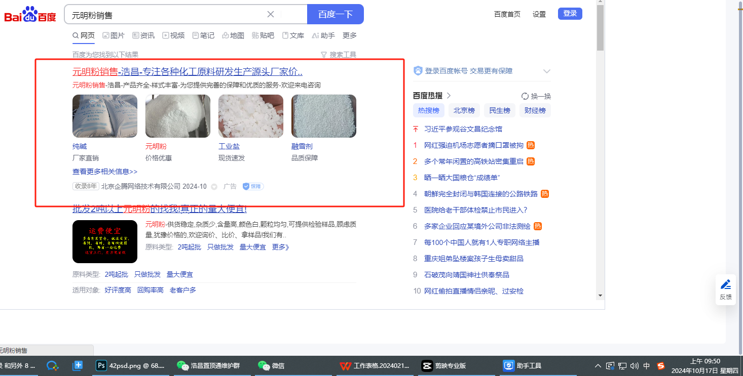The width and height of the screenshot is (743, 376).
Task: Click the scrollbar down arrow
Action: click(601, 296)
